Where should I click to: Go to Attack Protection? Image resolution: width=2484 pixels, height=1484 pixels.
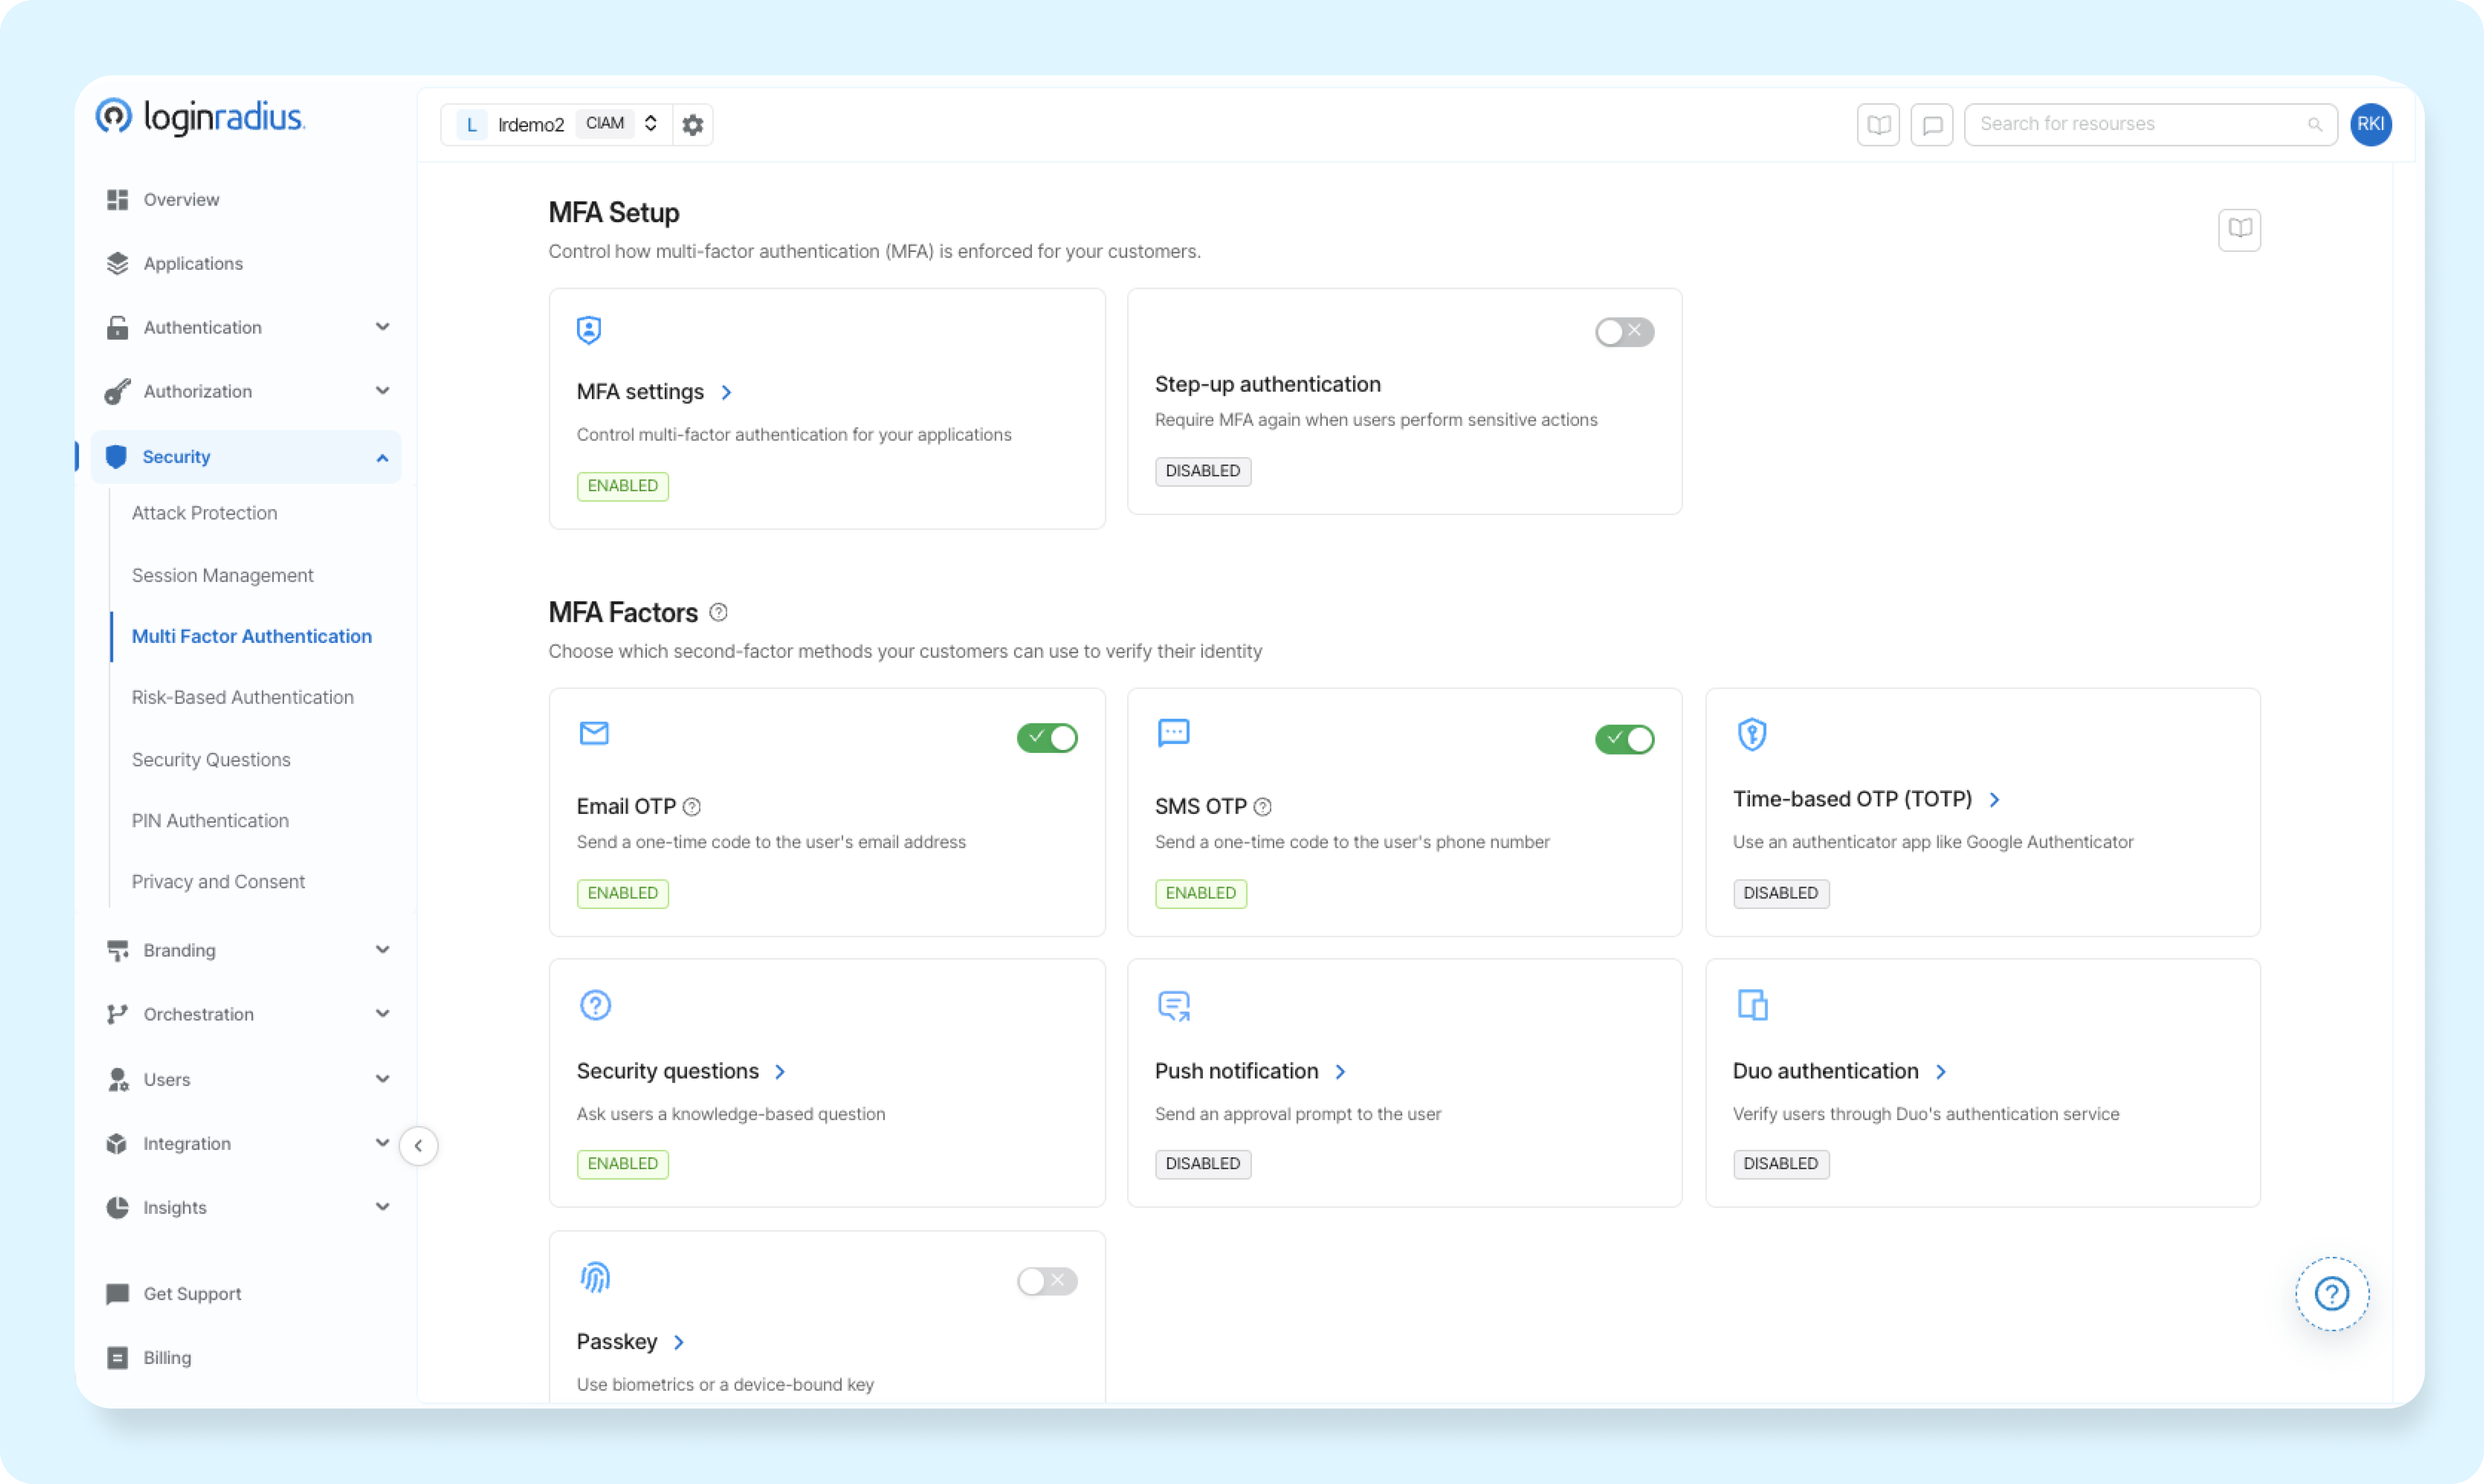click(204, 513)
